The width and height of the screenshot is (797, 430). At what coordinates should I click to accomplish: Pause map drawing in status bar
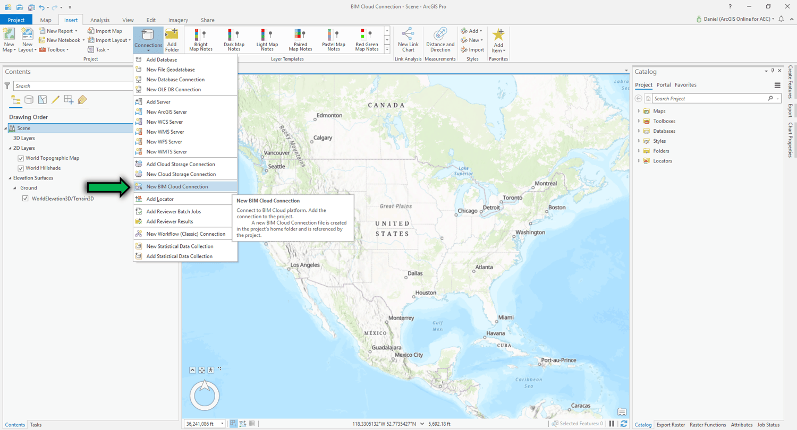[612, 424]
